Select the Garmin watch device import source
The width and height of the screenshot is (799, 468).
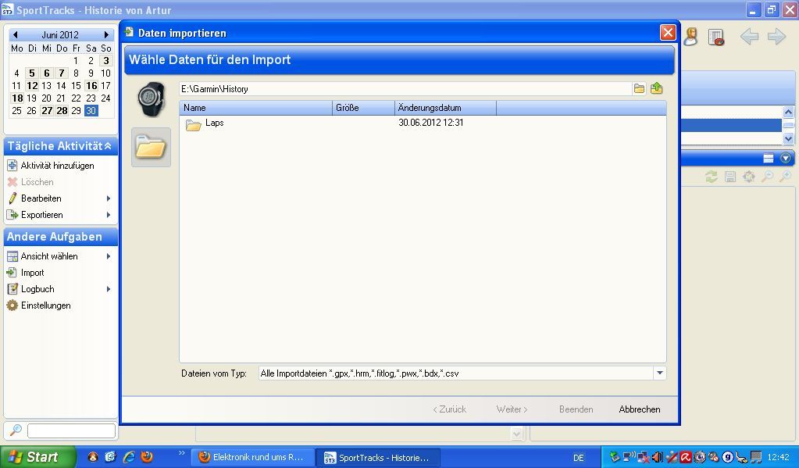pyautogui.click(x=151, y=98)
